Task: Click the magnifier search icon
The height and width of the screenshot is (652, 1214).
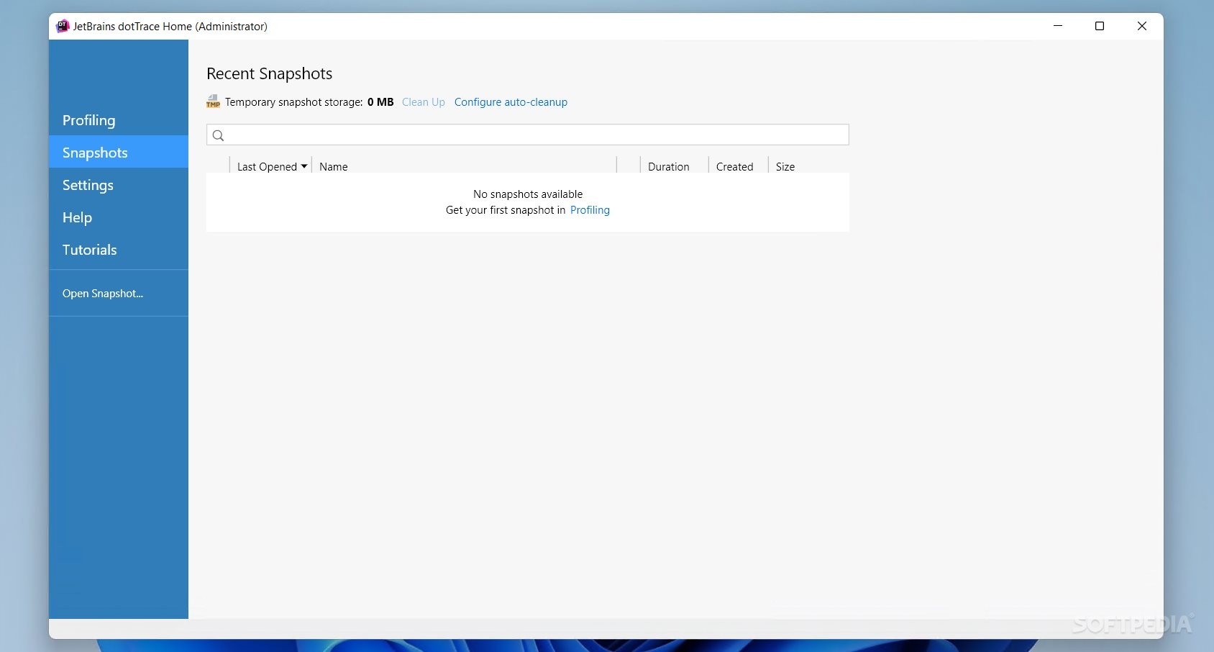Action: point(219,135)
